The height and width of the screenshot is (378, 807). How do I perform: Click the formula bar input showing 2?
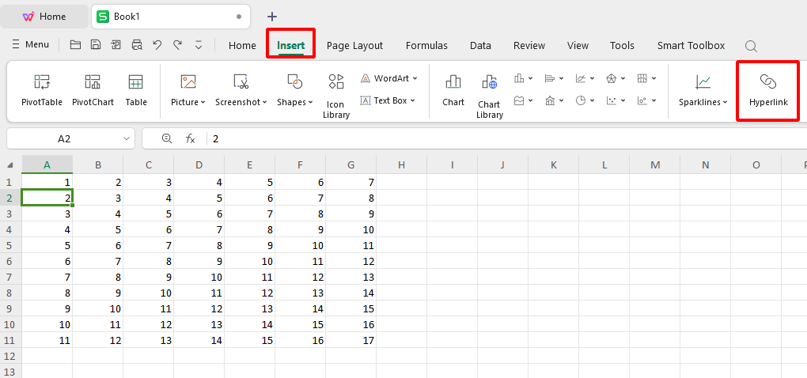coord(475,138)
